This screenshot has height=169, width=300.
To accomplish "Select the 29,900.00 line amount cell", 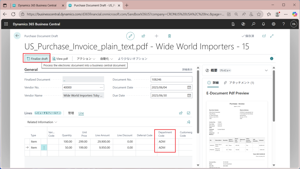I will [102, 141].
